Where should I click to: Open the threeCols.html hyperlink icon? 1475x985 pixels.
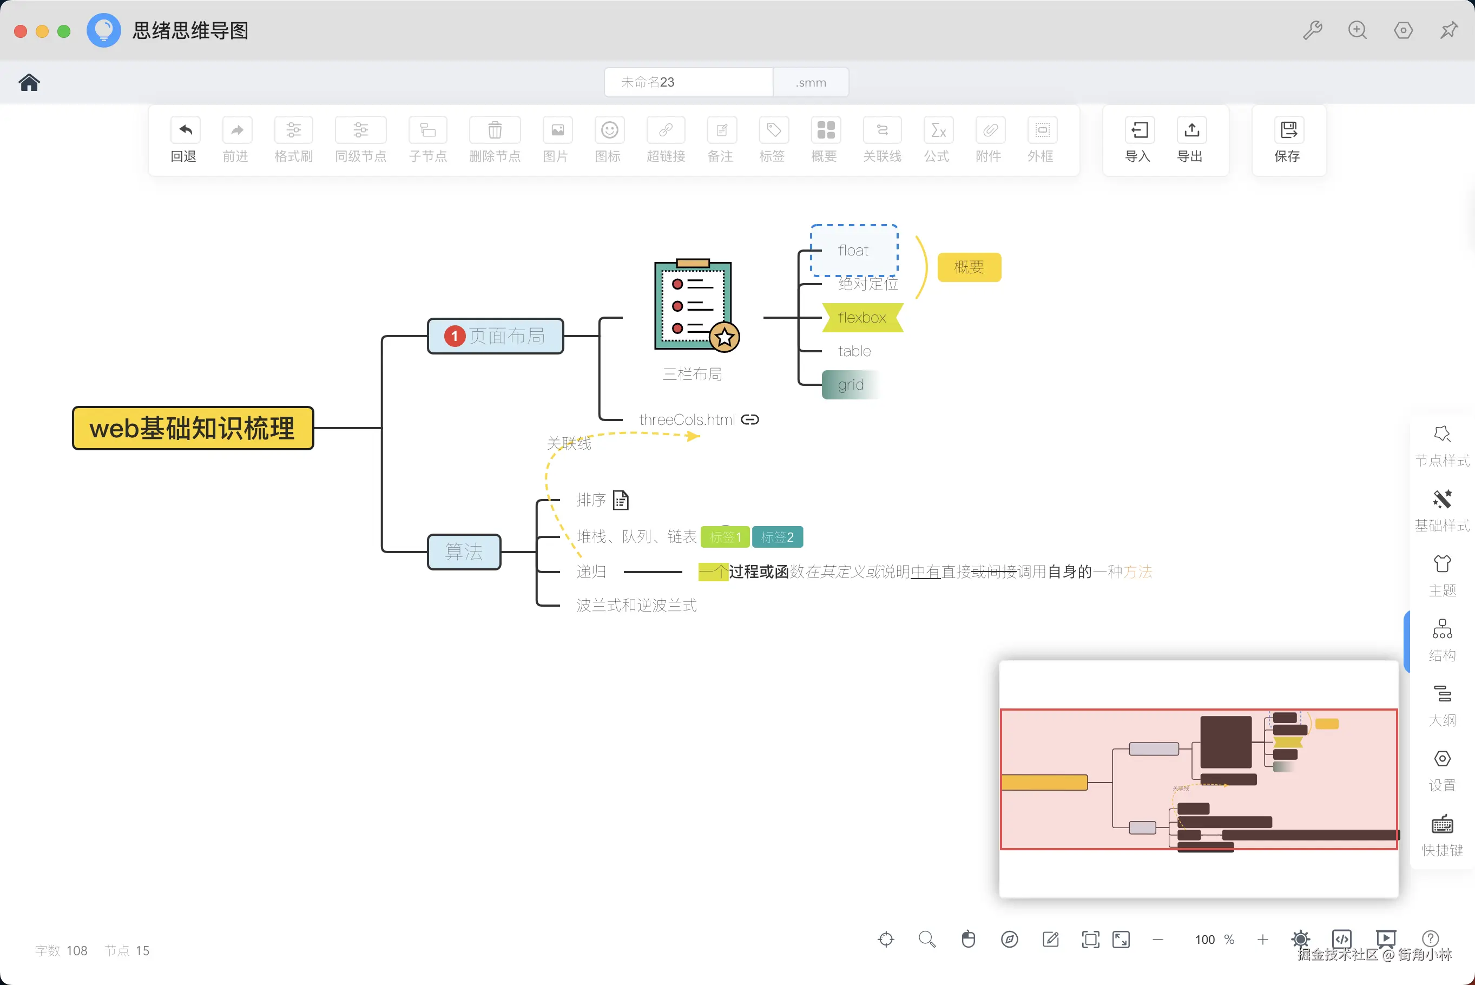point(750,419)
